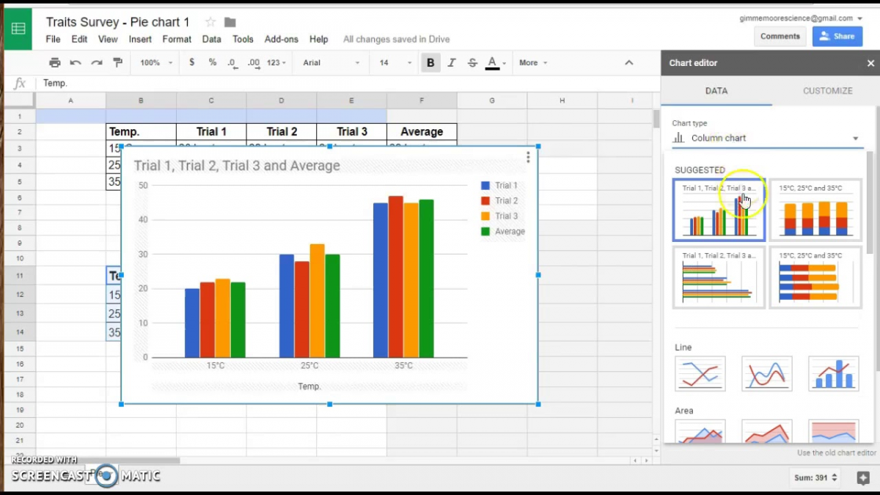Click 'Use the old chart editor' link

pos(836,452)
